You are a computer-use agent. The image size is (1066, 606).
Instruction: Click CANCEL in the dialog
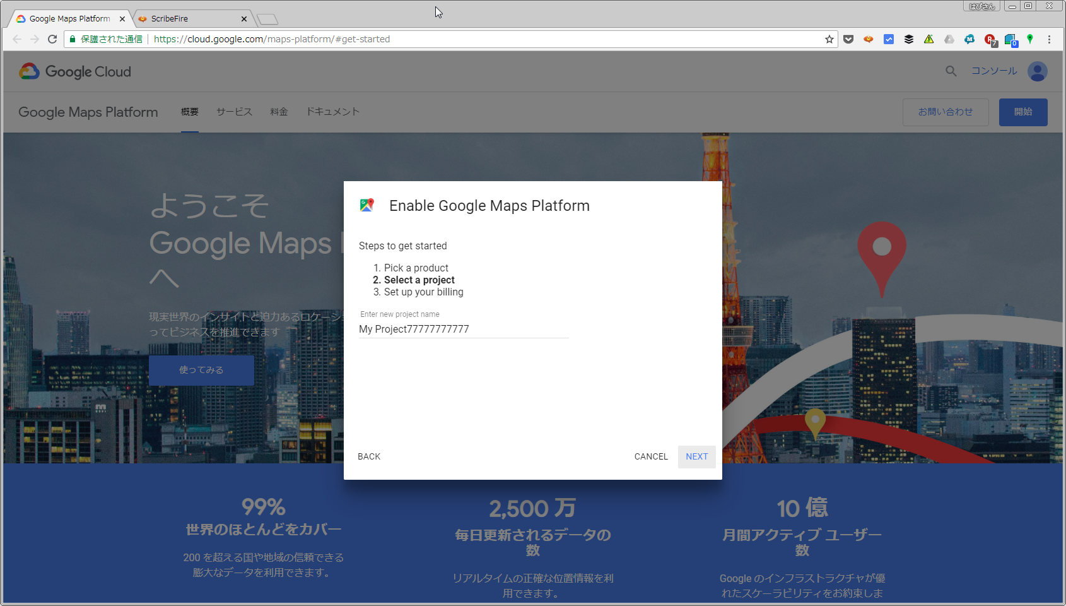(651, 456)
